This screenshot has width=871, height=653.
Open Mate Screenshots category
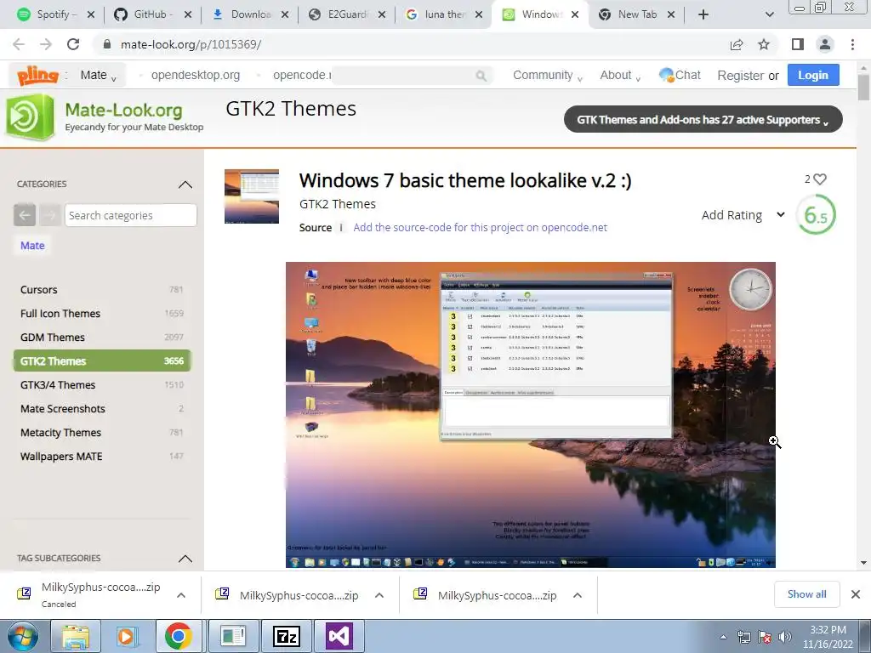[x=102, y=409]
